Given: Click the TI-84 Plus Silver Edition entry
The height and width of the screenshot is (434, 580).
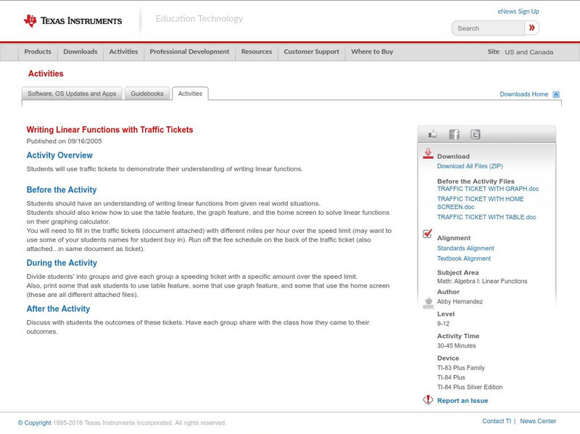Looking at the screenshot, I should pyautogui.click(x=470, y=388).
